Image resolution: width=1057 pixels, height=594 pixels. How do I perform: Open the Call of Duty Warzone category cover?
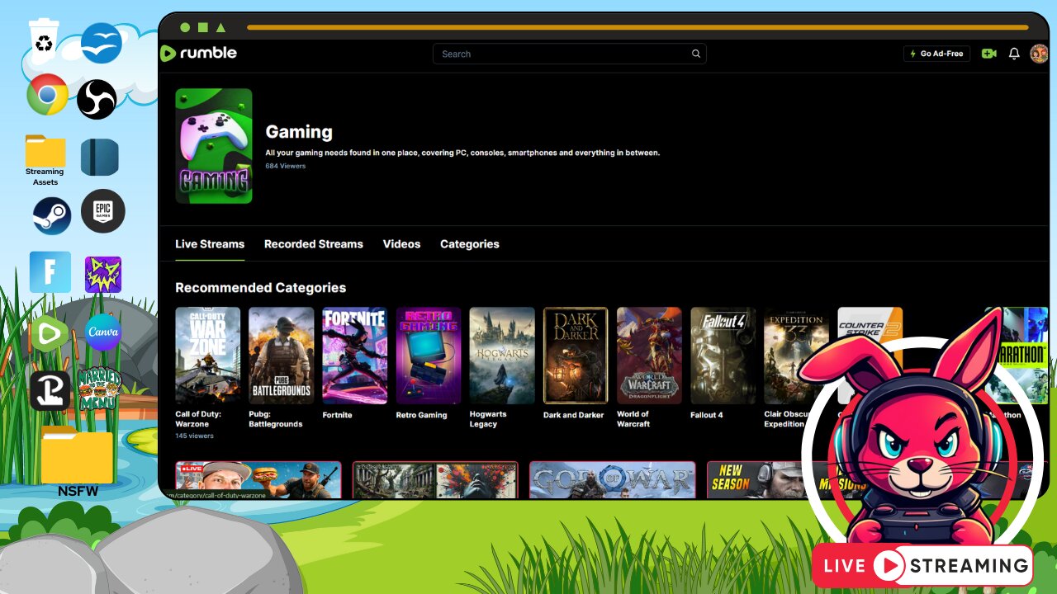tap(208, 356)
